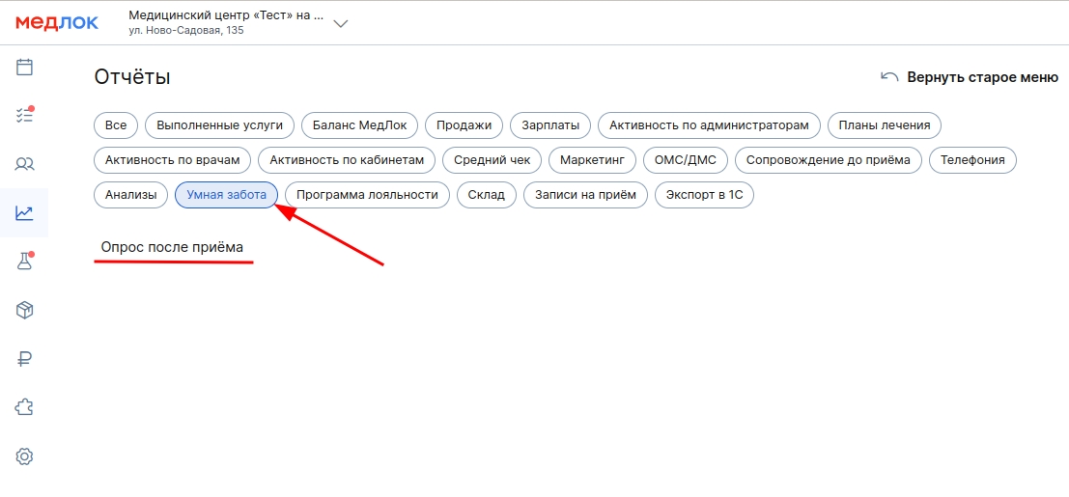Open the calendar icon in sidebar
This screenshot has width=1069, height=497.
[x=24, y=67]
